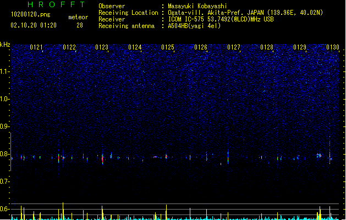
Task: Click the 0.9 frequency axis label
Action: [4, 127]
